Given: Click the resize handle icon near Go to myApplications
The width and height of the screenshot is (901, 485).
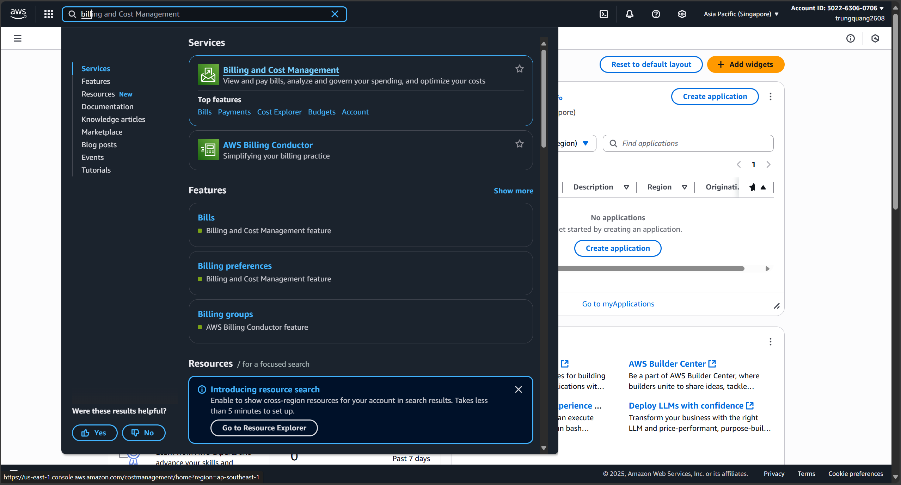Looking at the screenshot, I should [777, 306].
